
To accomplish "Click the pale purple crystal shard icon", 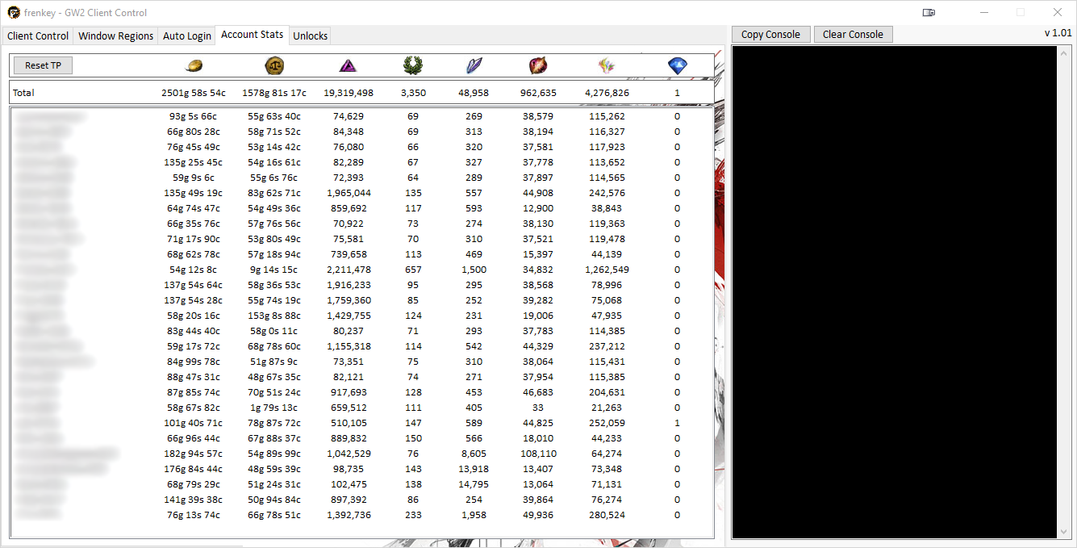I will (x=474, y=66).
